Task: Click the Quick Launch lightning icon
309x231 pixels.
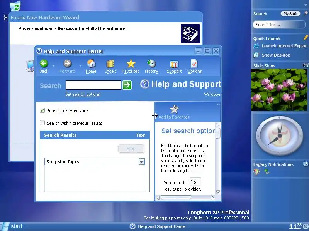Action: (x=306, y=38)
